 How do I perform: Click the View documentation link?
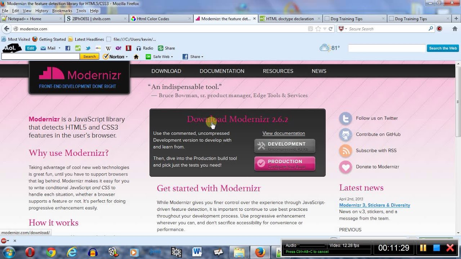284,133
